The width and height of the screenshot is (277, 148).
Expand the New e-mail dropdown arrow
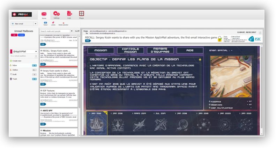coord(36,24)
